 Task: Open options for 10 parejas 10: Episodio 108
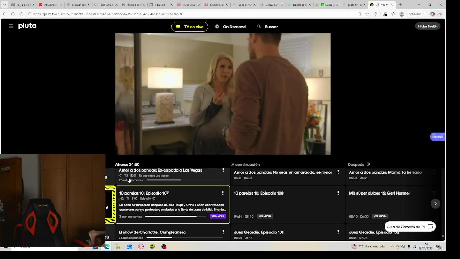pyautogui.click(x=338, y=193)
